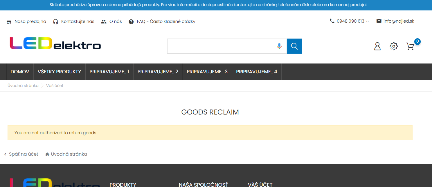The height and width of the screenshot is (187, 432).
Task: Open the PRIPRAVUJEME.. 3 menu item
Action: pos(207,72)
